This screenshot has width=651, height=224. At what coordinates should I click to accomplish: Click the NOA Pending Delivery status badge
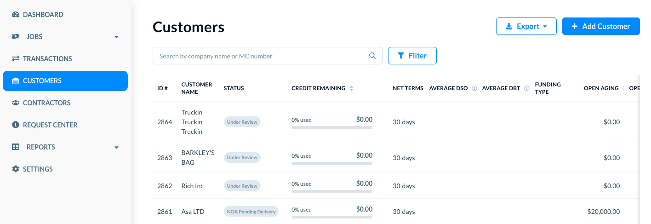(251, 212)
